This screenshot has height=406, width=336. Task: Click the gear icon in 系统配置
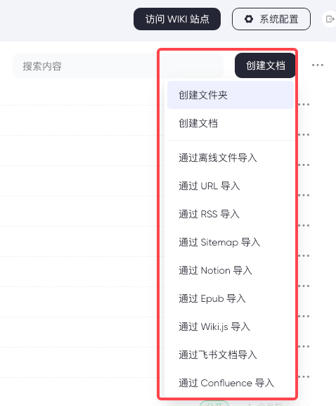(x=249, y=19)
